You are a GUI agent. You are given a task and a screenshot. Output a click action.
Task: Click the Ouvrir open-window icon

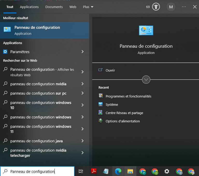(100, 70)
